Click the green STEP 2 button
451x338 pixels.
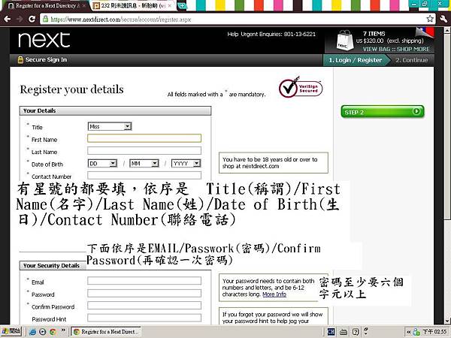click(383, 111)
